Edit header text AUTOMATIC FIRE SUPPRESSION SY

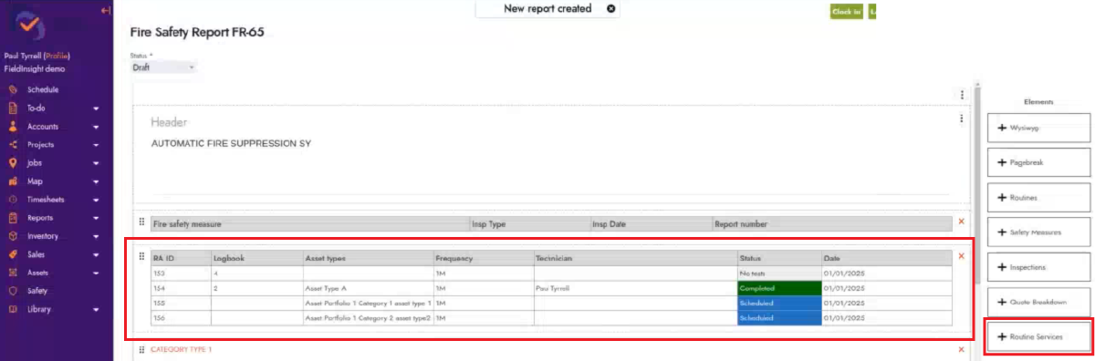(x=231, y=144)
